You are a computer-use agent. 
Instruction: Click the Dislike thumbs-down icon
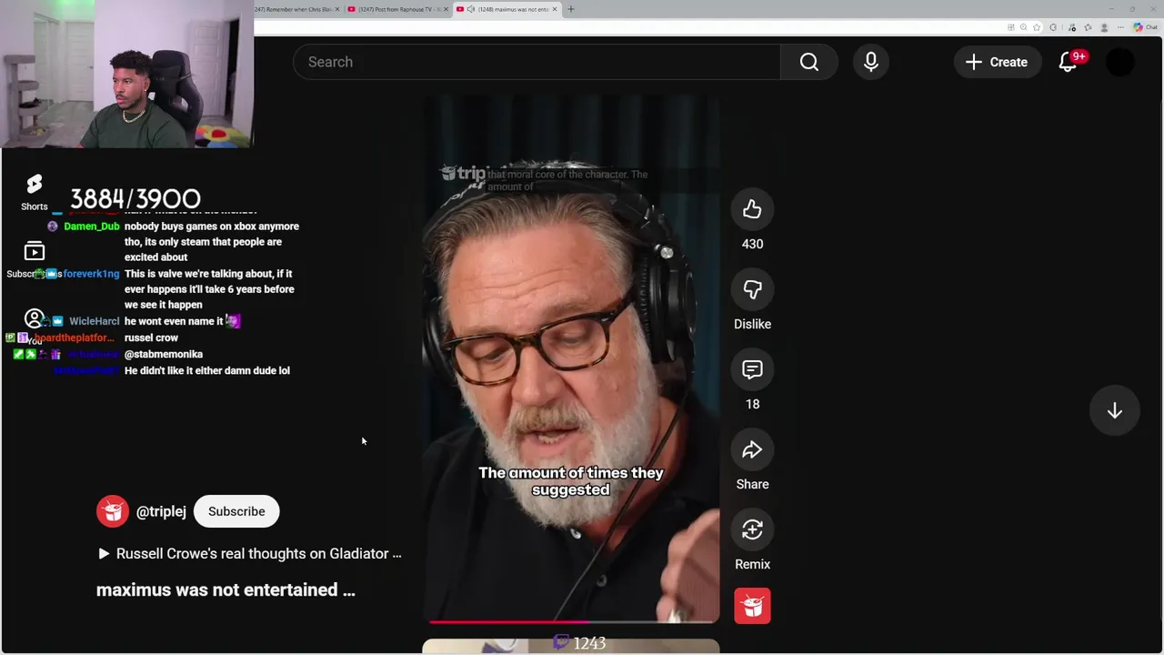pyautogui.click(x=752, y=289)
